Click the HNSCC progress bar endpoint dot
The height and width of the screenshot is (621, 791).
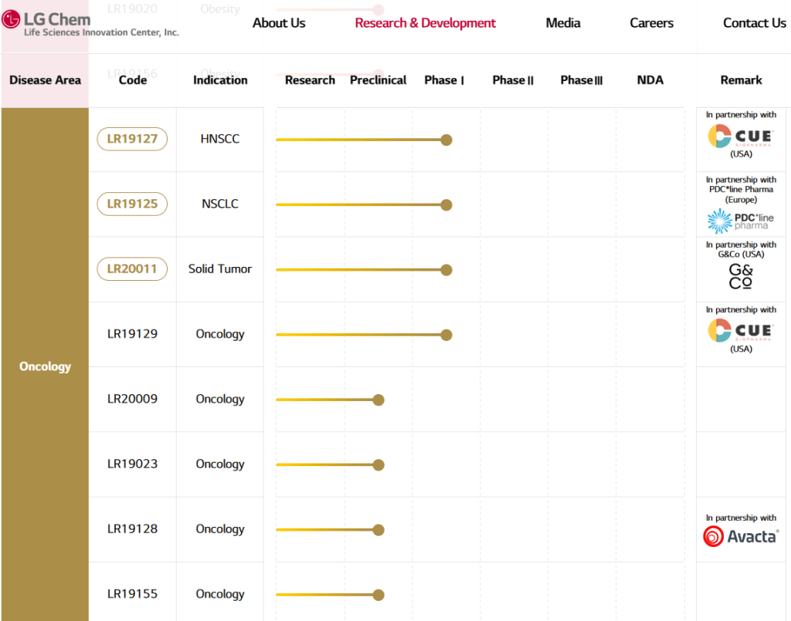point(446,140)
